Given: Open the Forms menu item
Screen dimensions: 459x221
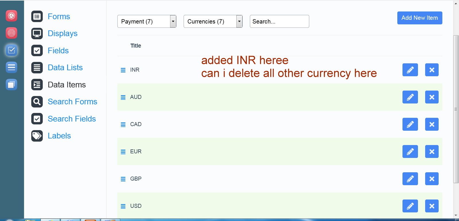Looking at the screenshot, I should point(59,17).
